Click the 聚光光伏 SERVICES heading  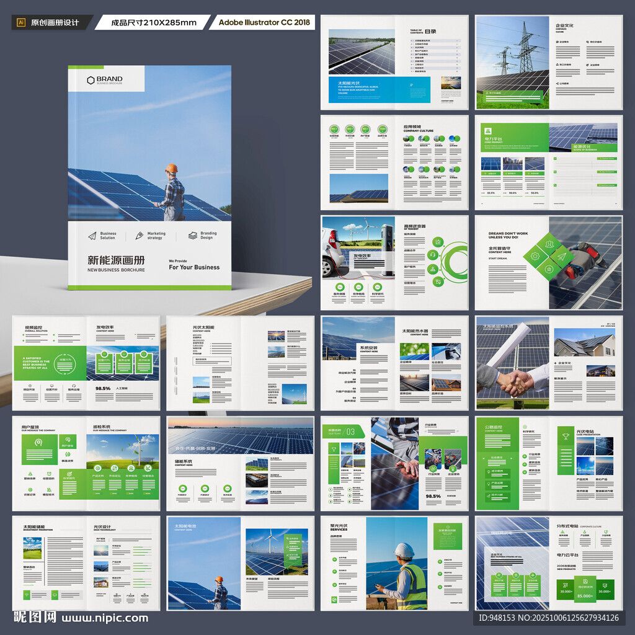339,527
